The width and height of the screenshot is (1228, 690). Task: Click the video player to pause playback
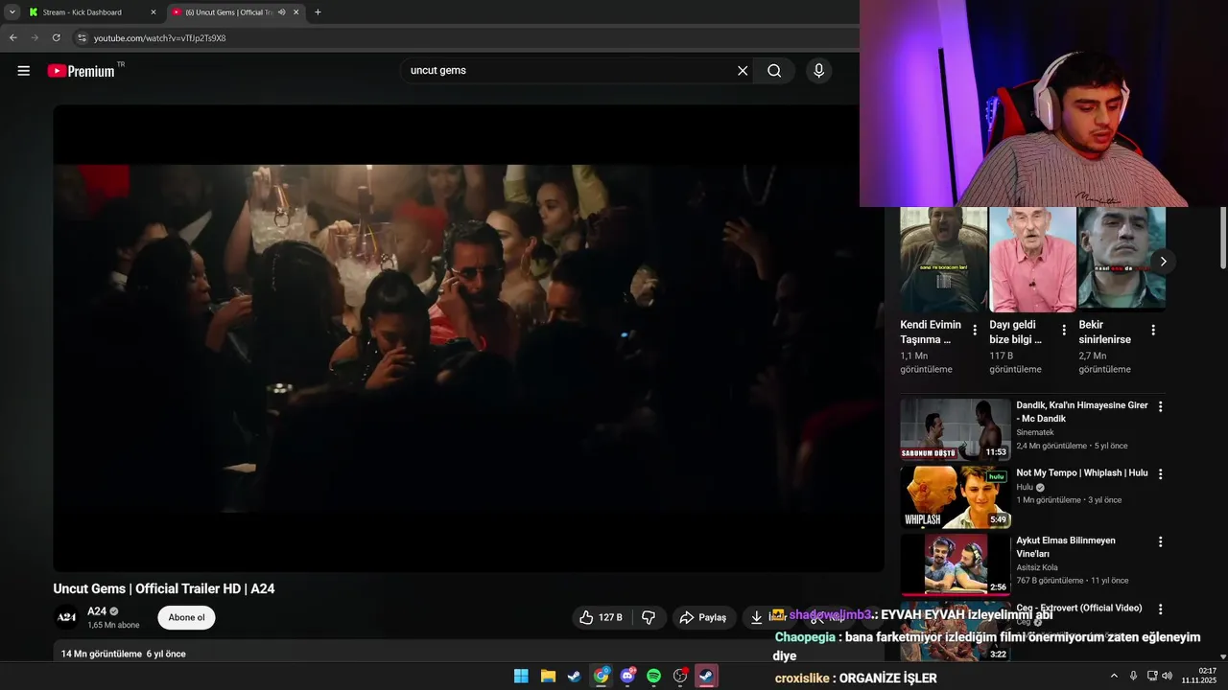(x=468, y=338)
